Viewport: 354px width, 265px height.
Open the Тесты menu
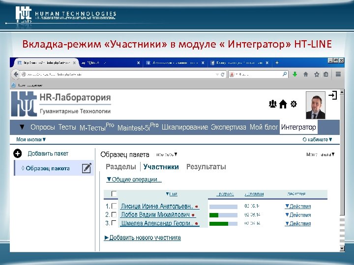click(67, 127)
